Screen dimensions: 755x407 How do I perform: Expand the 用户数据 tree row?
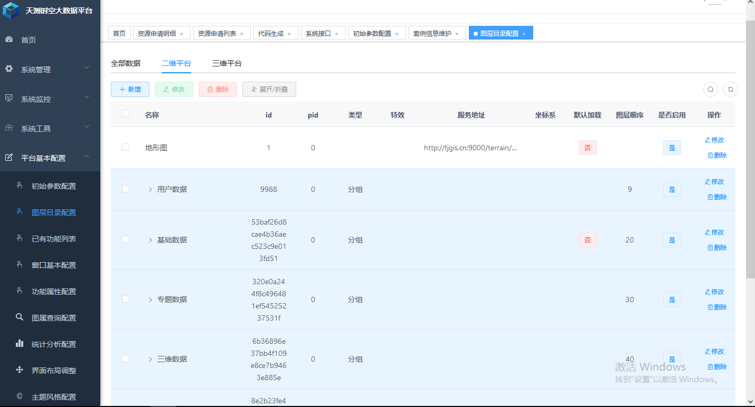[150, 189]
